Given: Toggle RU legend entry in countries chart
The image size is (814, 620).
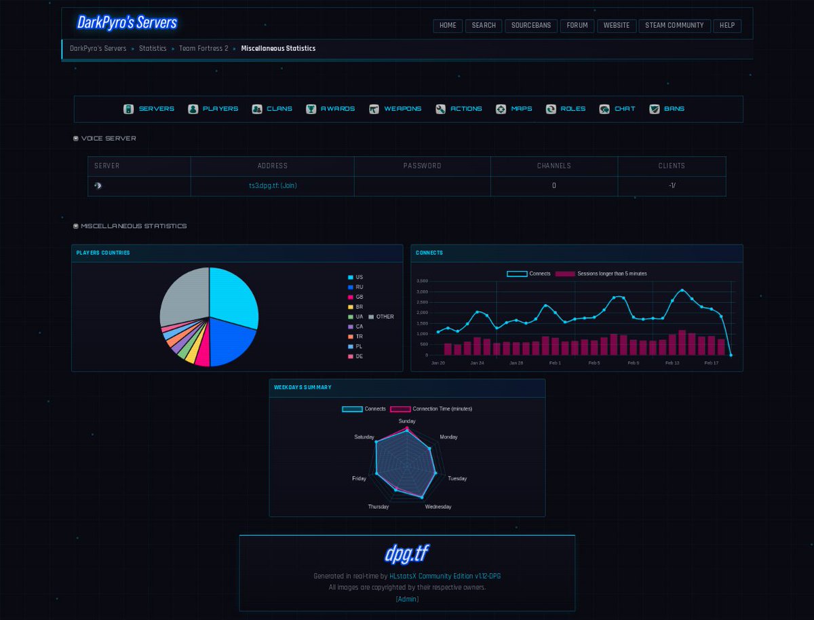Looking at the screenshot, I should tap(355, 287).
